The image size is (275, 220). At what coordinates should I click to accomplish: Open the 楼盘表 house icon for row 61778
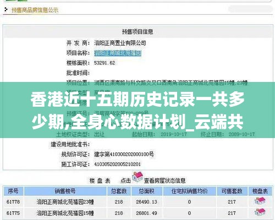(260, 201)
